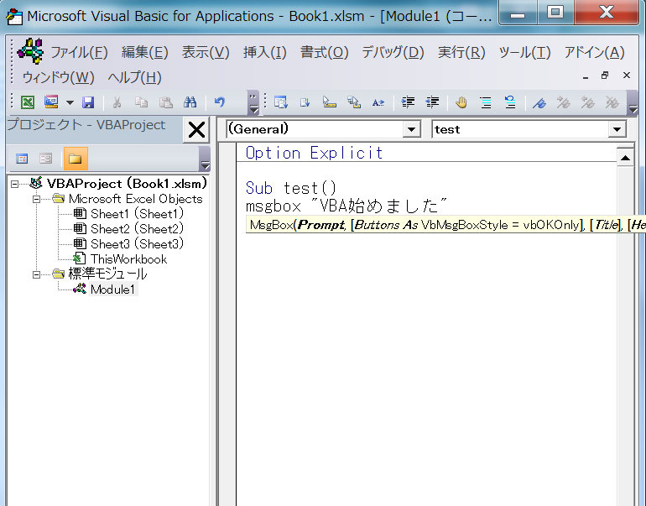This screenshot has height=506, width=646.
Task: Click the Quick Info icon
Action: pos(329,102)
